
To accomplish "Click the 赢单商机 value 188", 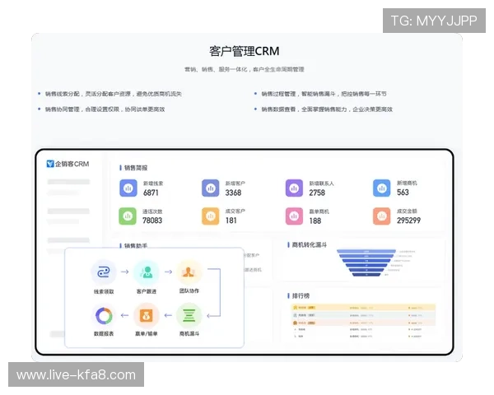I will (x=315, y=221).
